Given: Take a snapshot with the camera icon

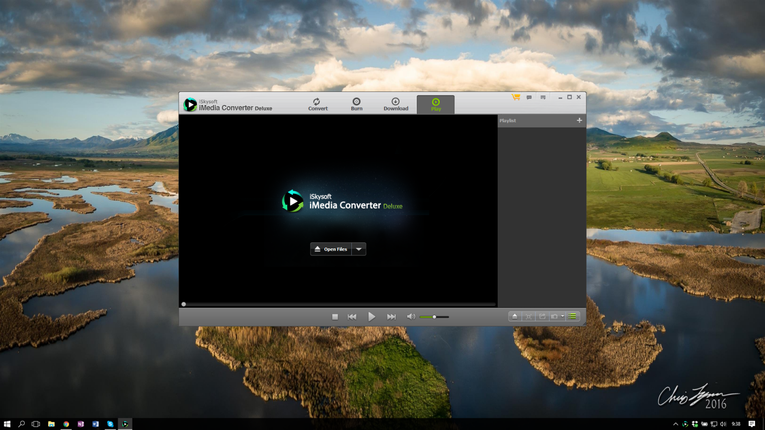Looking at the screenshot, I should click(x=554, y=316).
